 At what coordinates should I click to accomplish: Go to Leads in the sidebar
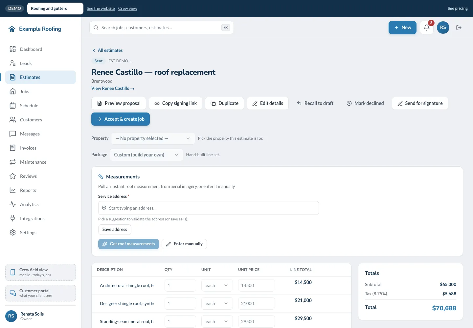[x=40, y=63]
